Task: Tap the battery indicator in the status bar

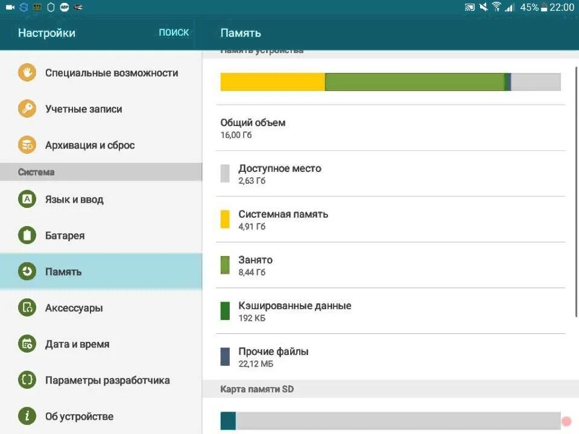Action: [x=544, y=7]
